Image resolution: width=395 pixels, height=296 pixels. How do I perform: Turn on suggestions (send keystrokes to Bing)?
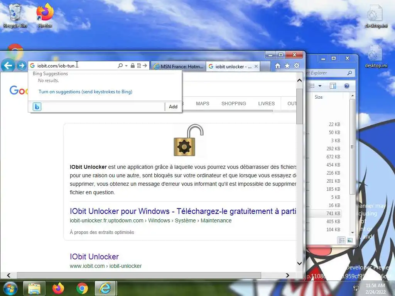[85, 92]
